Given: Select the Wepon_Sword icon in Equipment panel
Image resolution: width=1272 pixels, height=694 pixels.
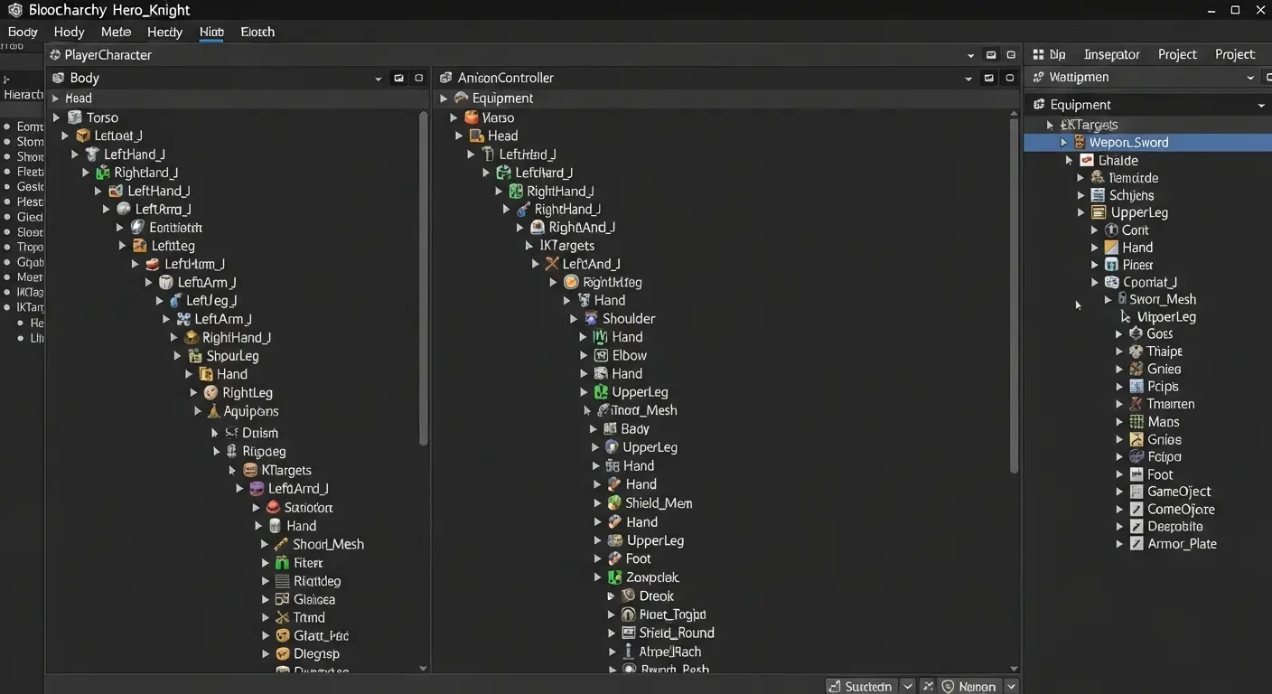Looking at the screenshot, I should (1080, 142).
